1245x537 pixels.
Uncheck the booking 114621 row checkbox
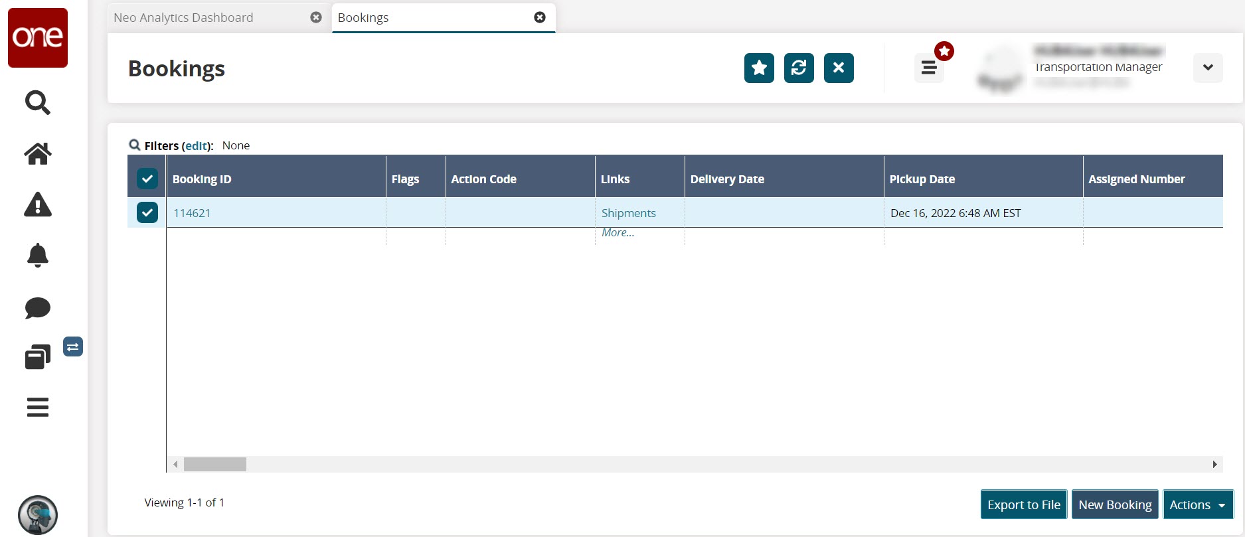pyautogui.click(x=147, y=212)
